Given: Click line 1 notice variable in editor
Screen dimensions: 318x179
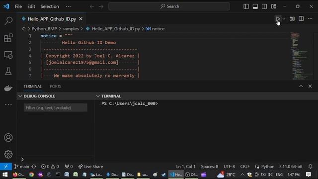Looking at the screenshot, I should point(49,36).
